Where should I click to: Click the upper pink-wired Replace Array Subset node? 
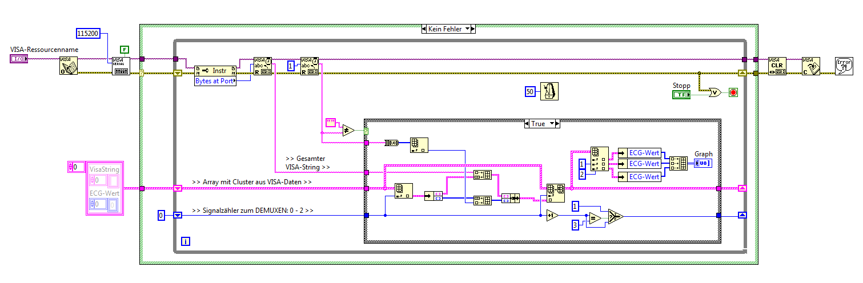tap(483, 175)
